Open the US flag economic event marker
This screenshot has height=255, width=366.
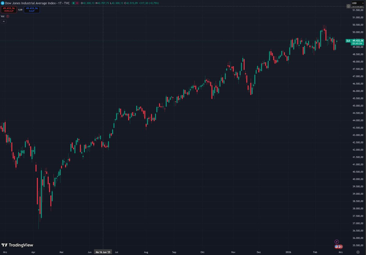coord(337,246)
